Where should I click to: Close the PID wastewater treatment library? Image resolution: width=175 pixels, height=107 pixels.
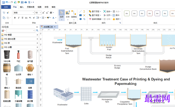pos(37,39)
